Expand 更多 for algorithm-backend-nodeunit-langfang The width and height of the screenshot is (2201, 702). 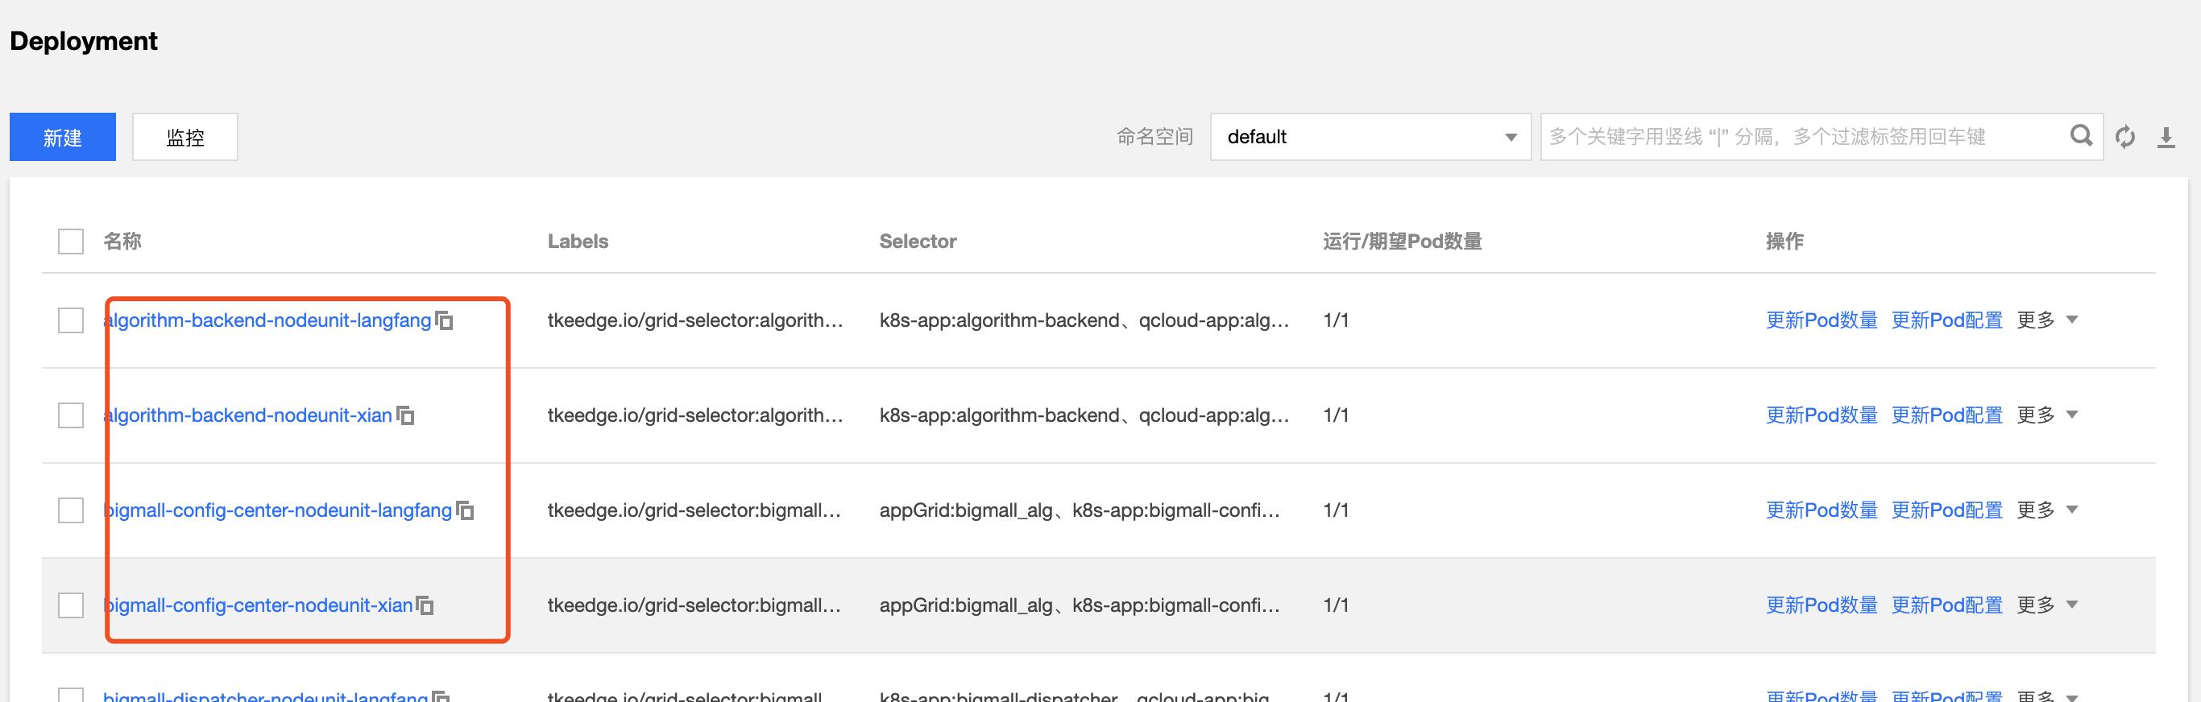(2047, 320)
